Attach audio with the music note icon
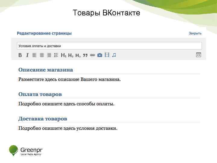The image size is (217, 163). pyautogui.click(x=114, y=55)
